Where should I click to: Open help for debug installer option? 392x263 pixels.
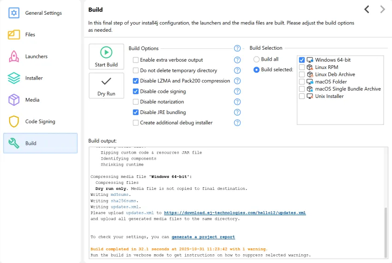click(237, 123)
